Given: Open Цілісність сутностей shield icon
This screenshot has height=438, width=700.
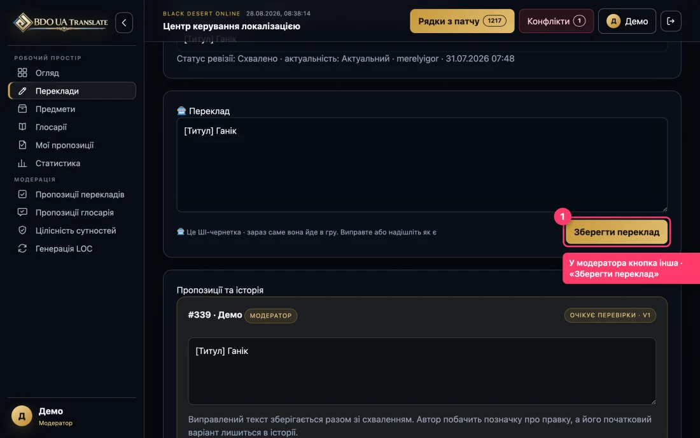Looking at the screenshot, I should tap(22, 230).
